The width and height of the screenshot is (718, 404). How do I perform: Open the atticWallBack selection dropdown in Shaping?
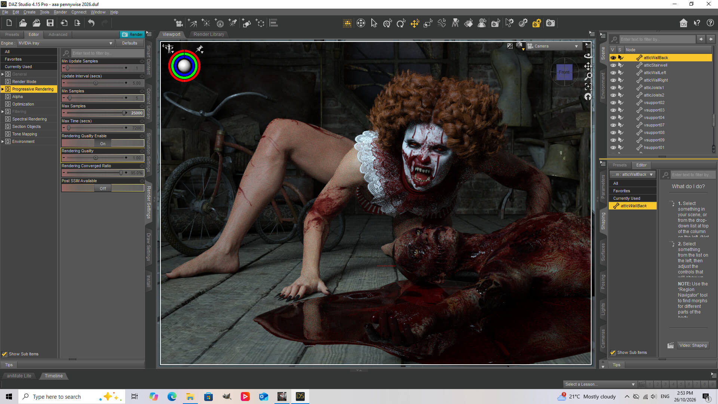coord(633,175)
